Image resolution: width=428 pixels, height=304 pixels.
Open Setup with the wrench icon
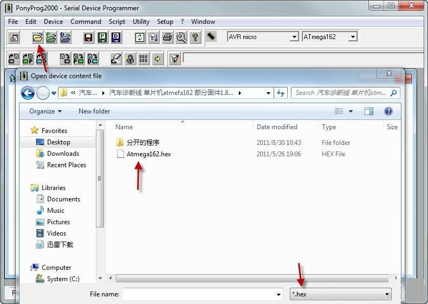click(x=181, y=37)
